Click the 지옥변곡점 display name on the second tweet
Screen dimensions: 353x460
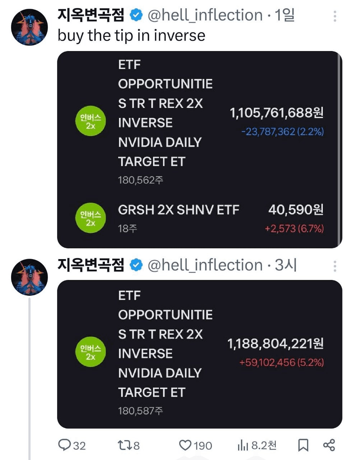click(x=91, y=265)
